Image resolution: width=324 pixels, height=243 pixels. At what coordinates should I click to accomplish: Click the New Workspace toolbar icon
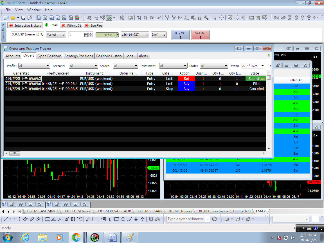[x=6, y=18]
